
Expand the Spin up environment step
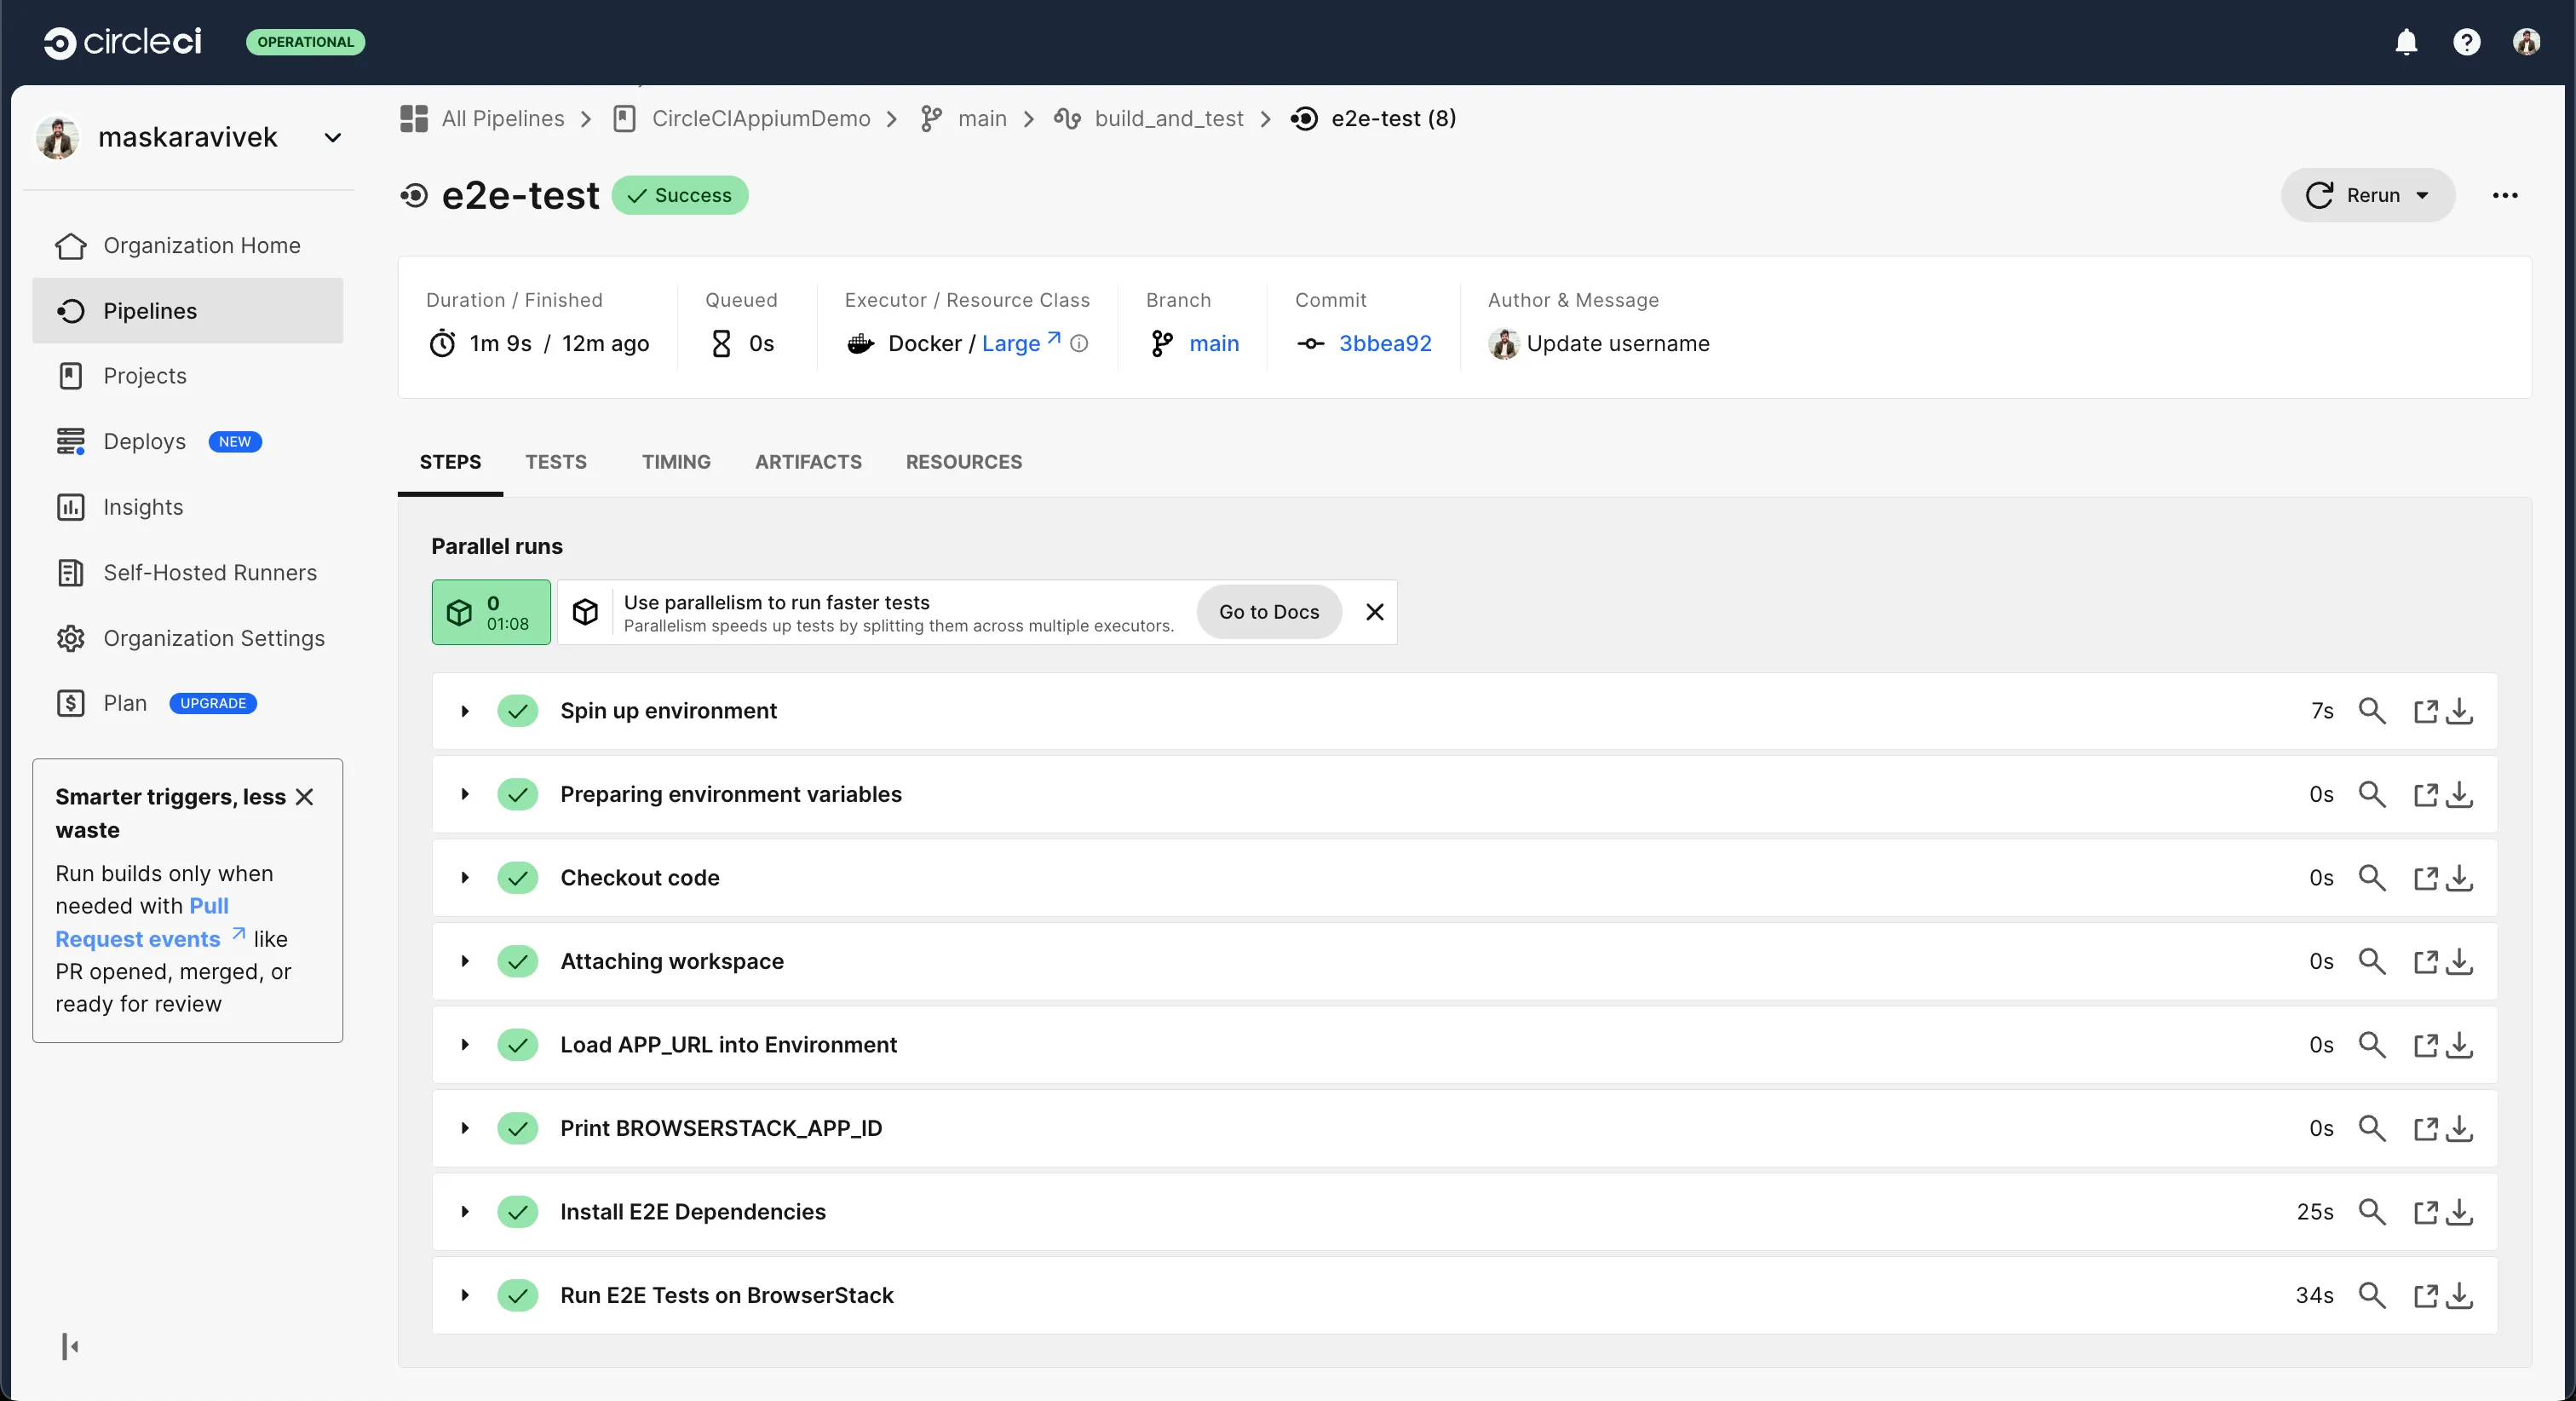coord(465,711)
